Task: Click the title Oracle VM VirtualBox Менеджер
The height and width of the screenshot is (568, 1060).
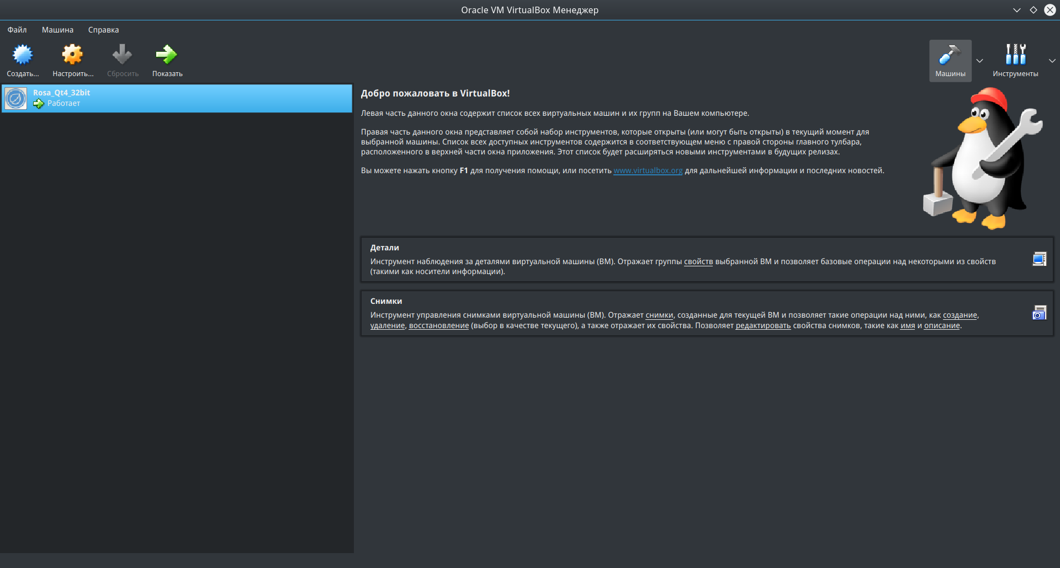Action: coord(529,10)
